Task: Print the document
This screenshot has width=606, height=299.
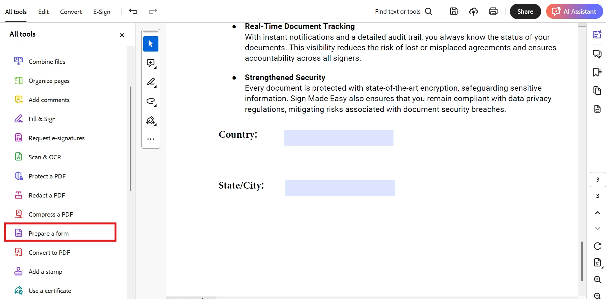Action: click(493, 11)
